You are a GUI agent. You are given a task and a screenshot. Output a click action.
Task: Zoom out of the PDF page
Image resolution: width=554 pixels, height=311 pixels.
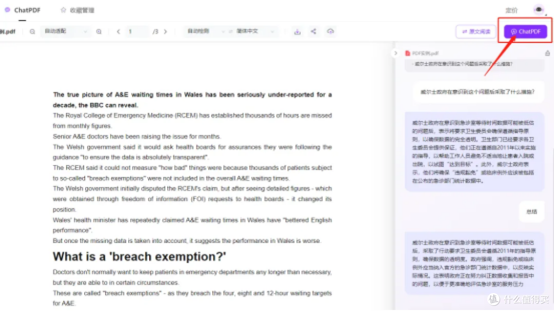click(x=32, y=31)
